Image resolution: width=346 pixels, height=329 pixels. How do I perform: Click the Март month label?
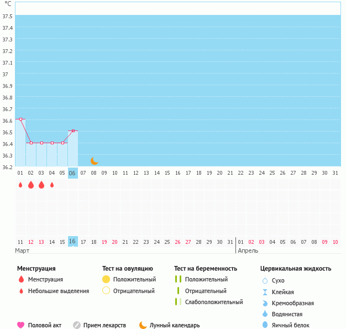pos(22,250)
